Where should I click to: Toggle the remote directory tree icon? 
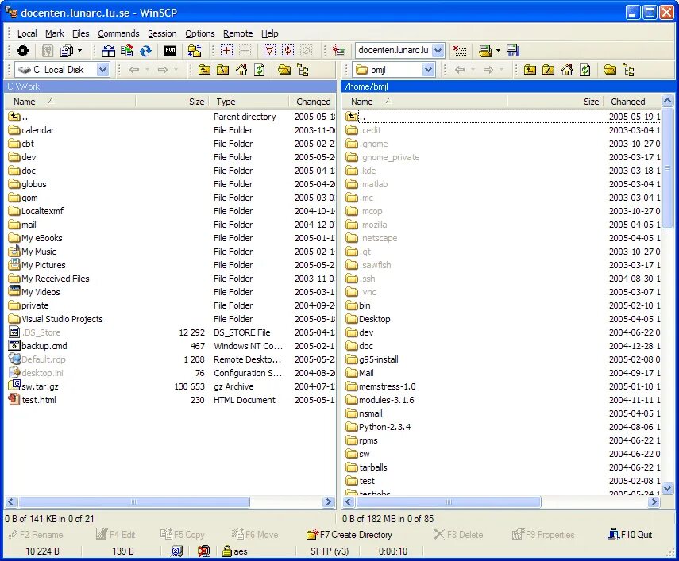[x=628, y=70]
